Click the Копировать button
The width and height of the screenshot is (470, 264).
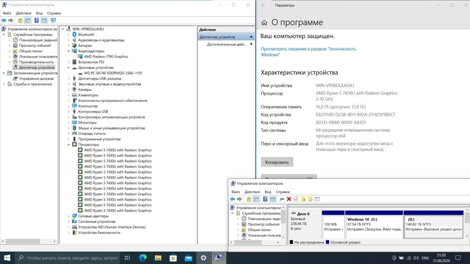pos(277,162)
